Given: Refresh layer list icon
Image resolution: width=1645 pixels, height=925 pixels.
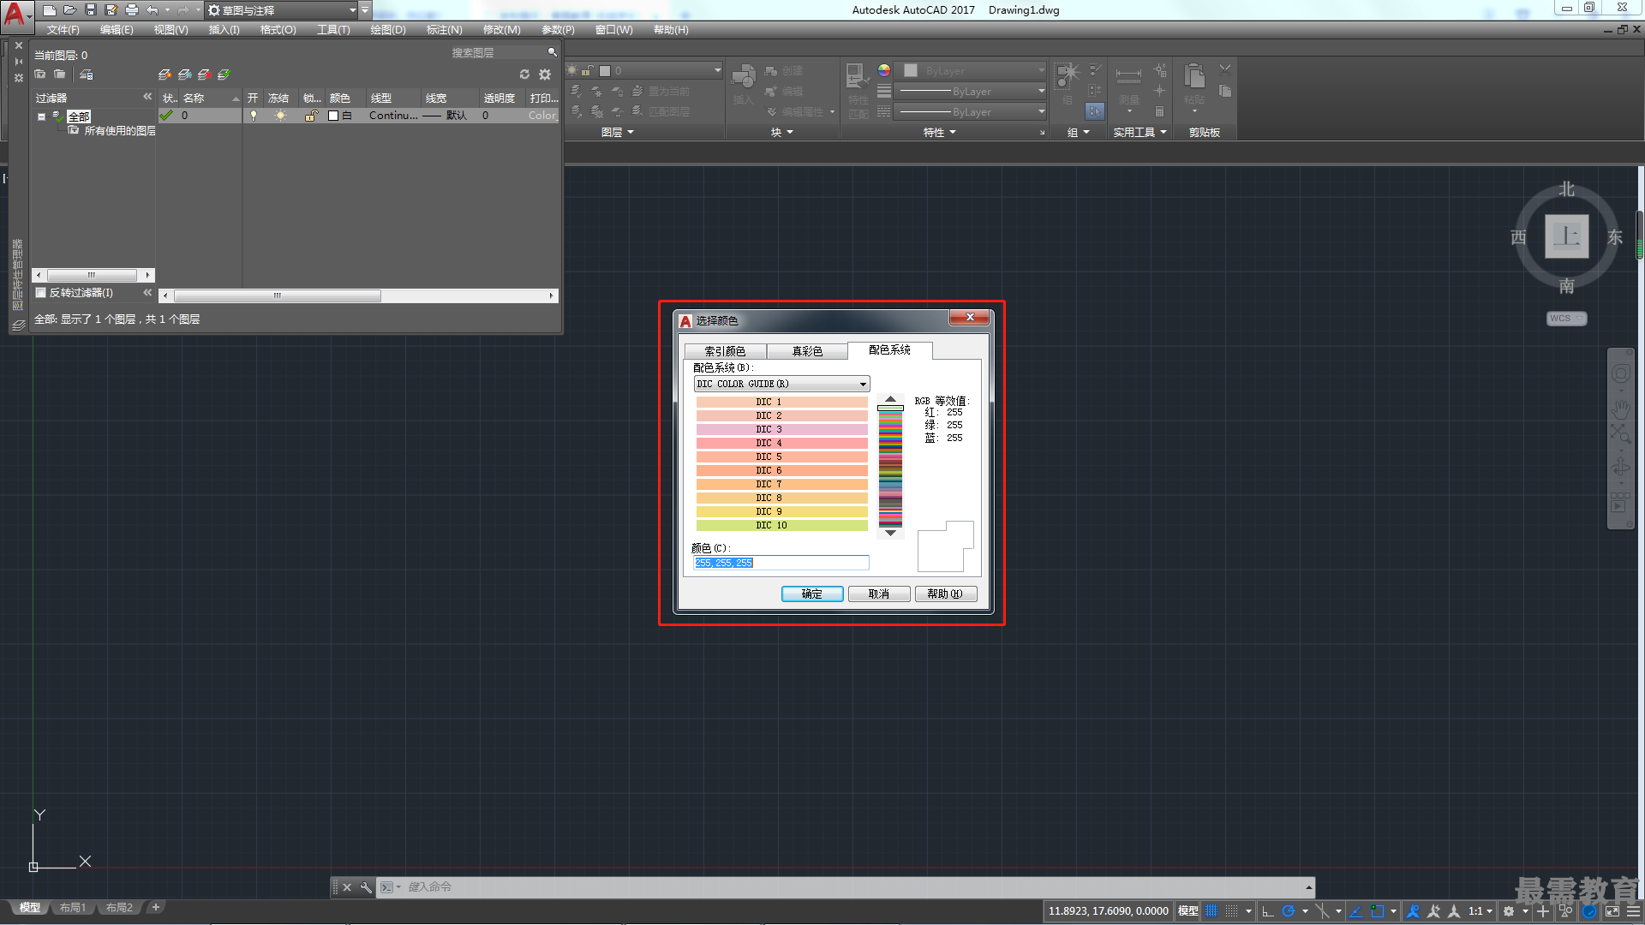Looking at the screenshot, I should click(524, 75).
